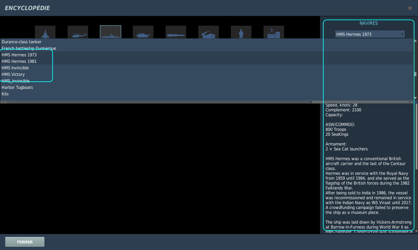The width and height of the screenshot is (418, 250).
Task: Open the missile weapons category icon
Action: point(176,32)
